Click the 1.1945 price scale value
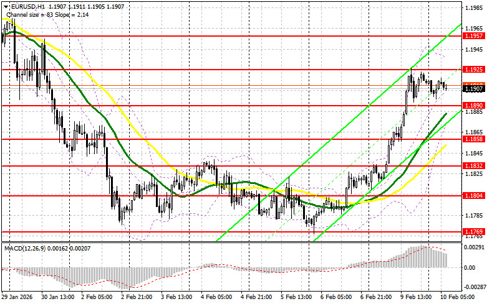The width and height of the screenshot is (487, 304). click(x=474, y=50)
